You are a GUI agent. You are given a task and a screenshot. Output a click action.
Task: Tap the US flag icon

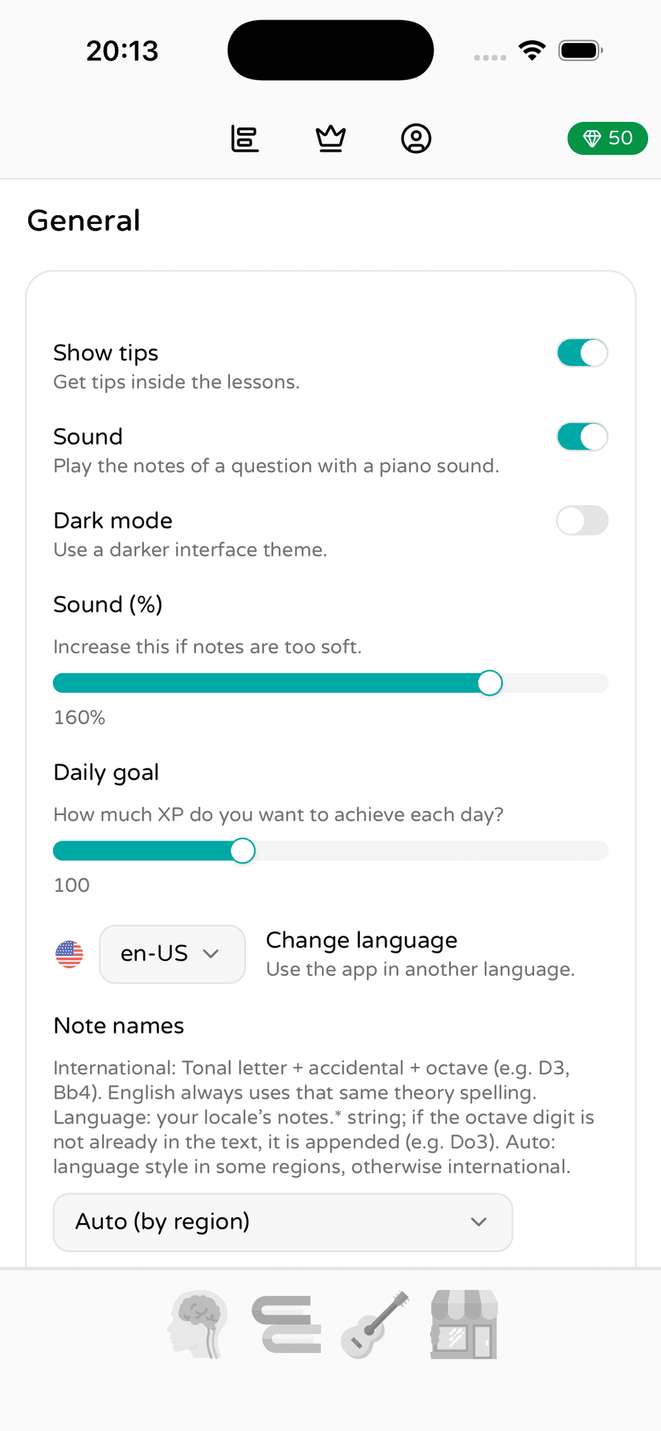pyautogui.click(x=69, y=954)
